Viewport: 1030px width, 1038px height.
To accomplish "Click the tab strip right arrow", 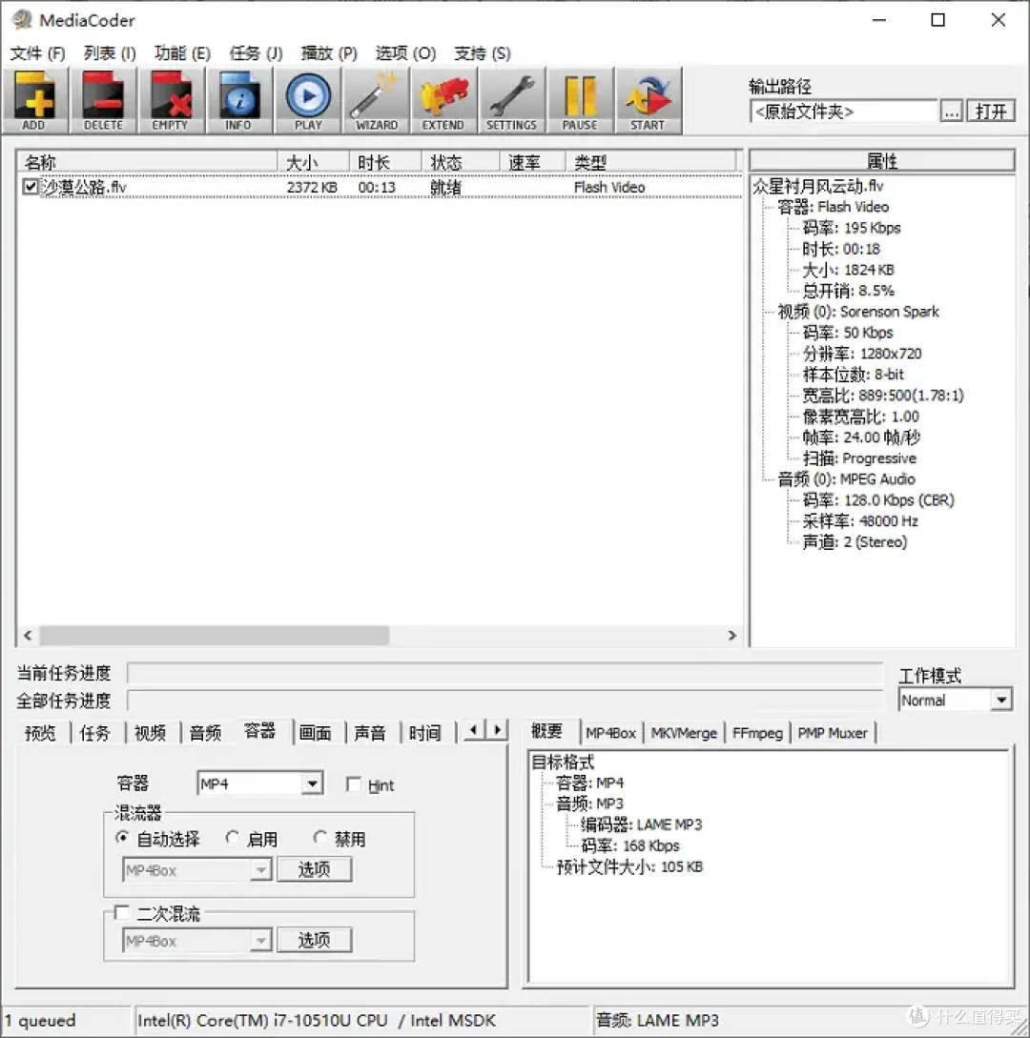I will [498, 730].
